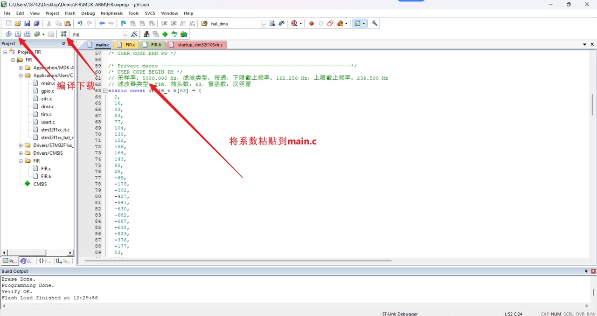Click the Build target icon
The width and height of the screenshot is (597, 316).
coord(18,34)
